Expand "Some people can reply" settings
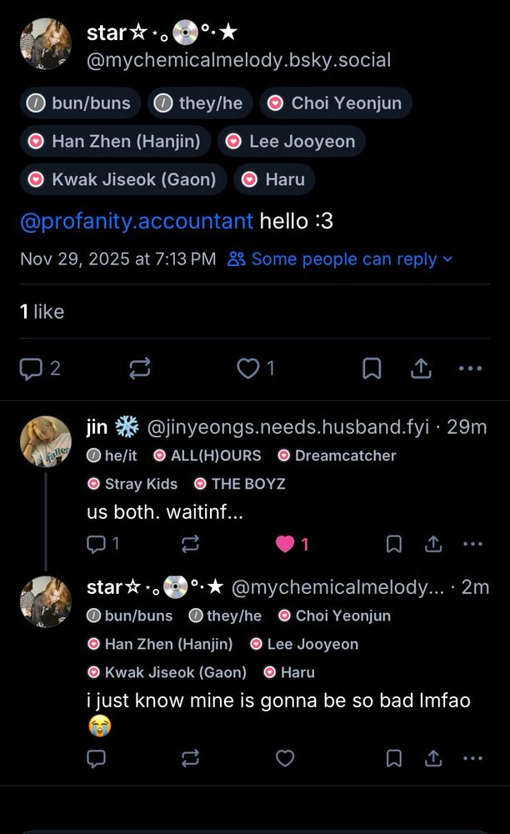510x834 pixels. point(341,259)
